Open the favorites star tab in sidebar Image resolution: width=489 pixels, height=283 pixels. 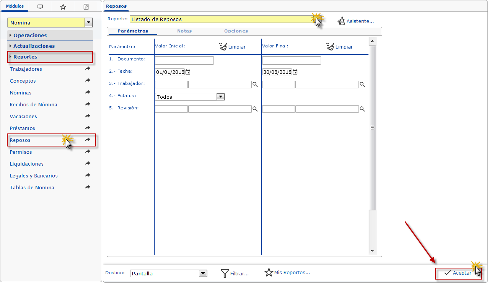click(x=63, y=7)
